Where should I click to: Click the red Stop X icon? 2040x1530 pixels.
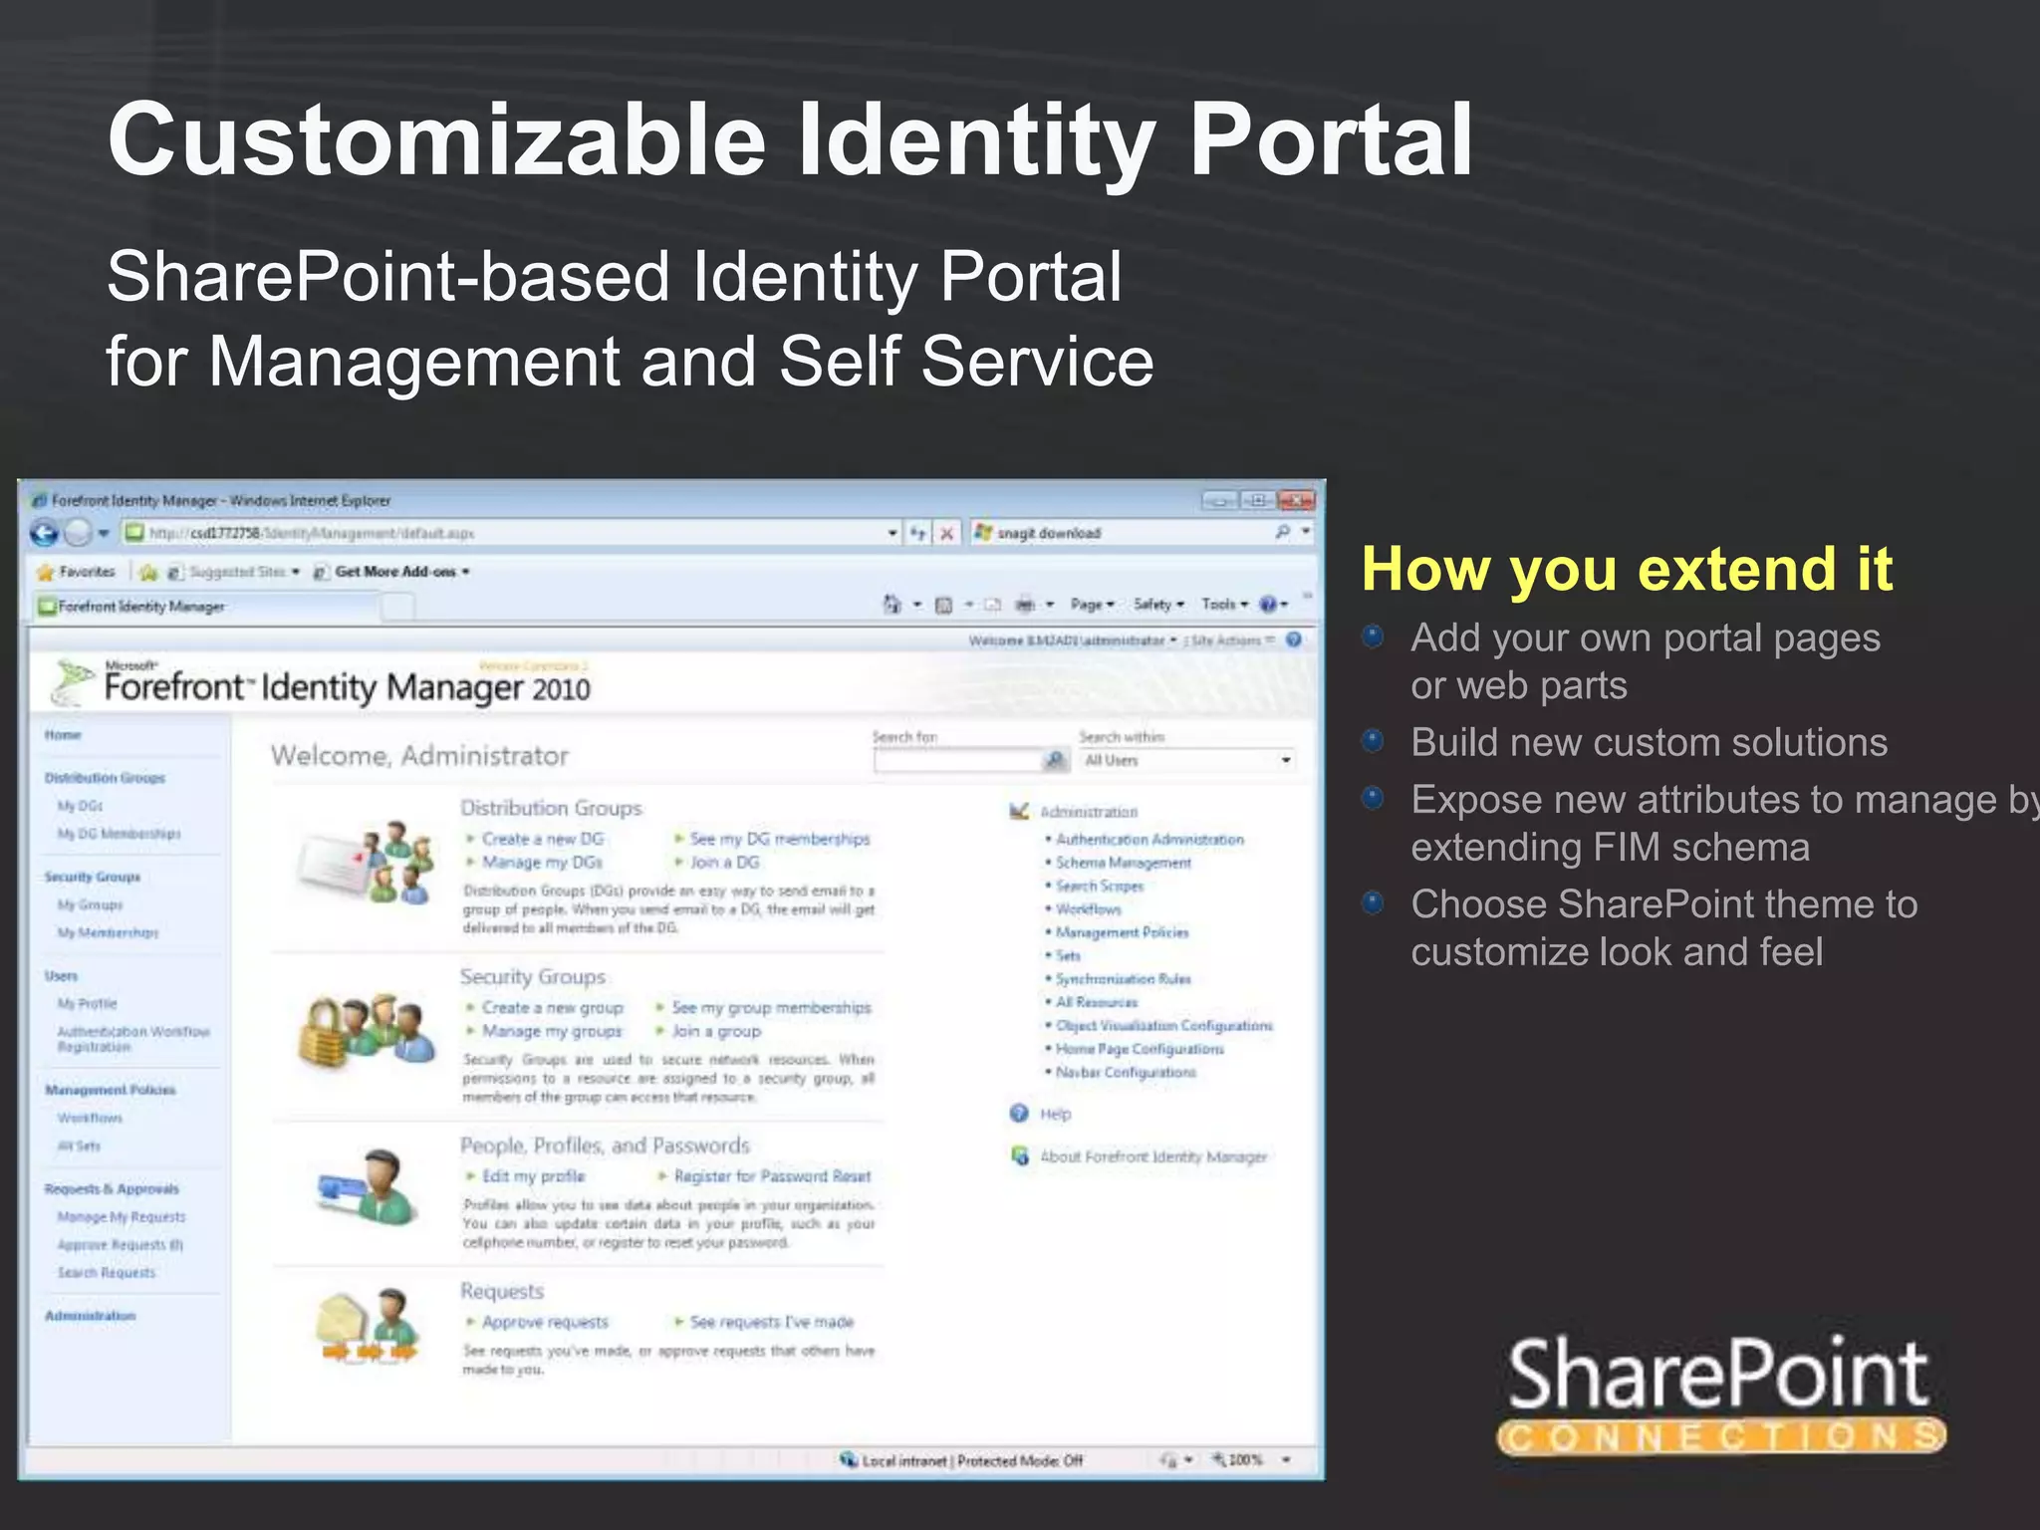coord(946,533)
